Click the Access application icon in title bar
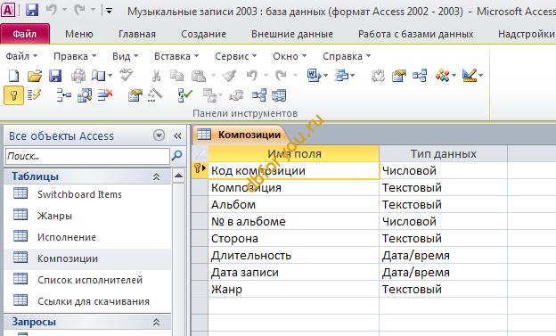 tap(8, 11)
